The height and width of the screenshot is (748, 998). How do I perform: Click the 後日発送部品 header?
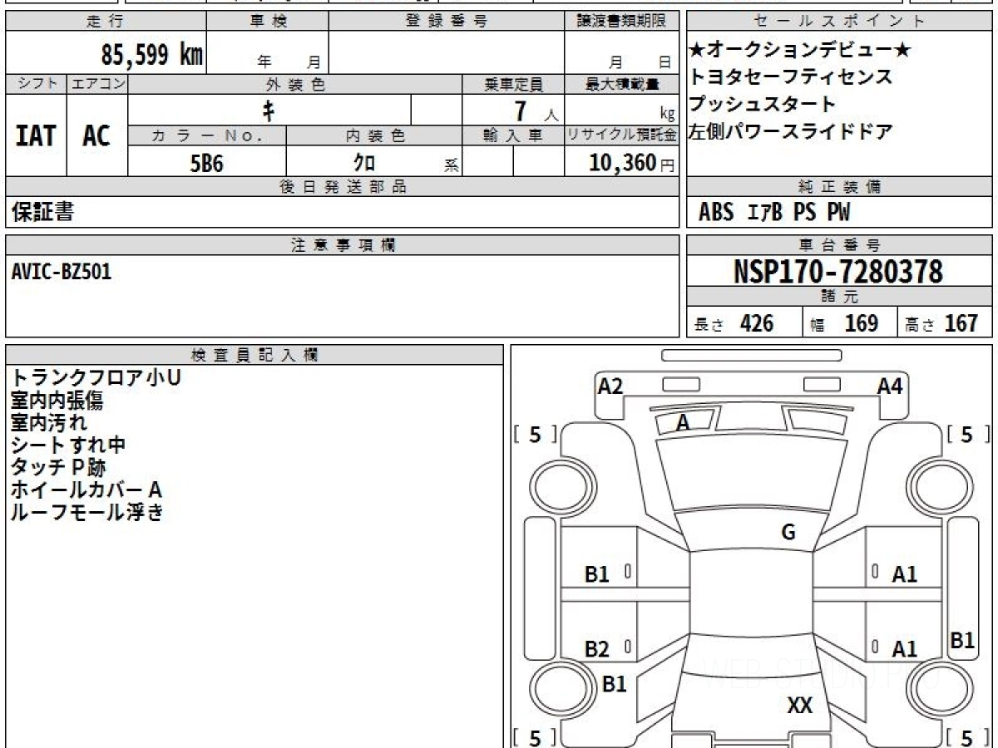point(342,187)
